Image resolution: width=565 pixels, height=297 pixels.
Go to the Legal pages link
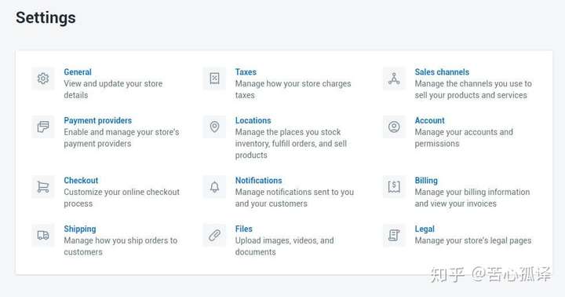point(425,229)
